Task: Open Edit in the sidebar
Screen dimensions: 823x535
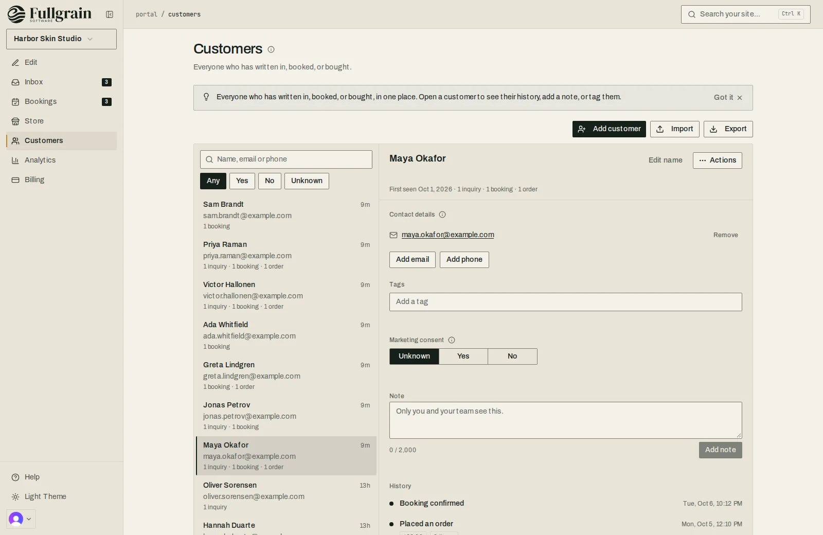Action: (x=61, y=62)
